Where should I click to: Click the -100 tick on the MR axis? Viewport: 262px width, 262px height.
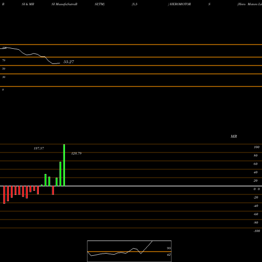(x=257, y=231)
